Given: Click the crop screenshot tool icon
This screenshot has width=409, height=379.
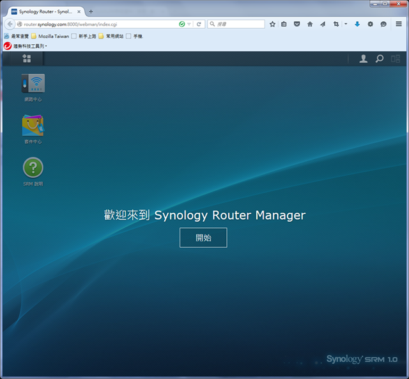Looking at the screenshot, I should pos(336,24).
